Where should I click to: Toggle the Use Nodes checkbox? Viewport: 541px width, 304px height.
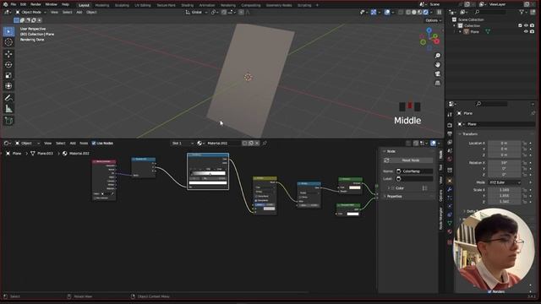[94, 143]
